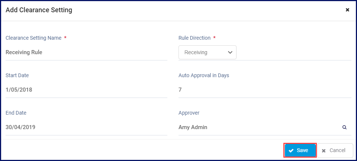
Task: Close the Add Clearance Setting dialog
Action: (x=347, y=10)
